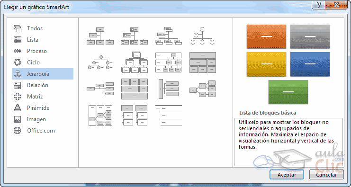Select the stacked-boxes hierarchy layout
Screen dimensions: 351x187
click(x=135, y=62)
